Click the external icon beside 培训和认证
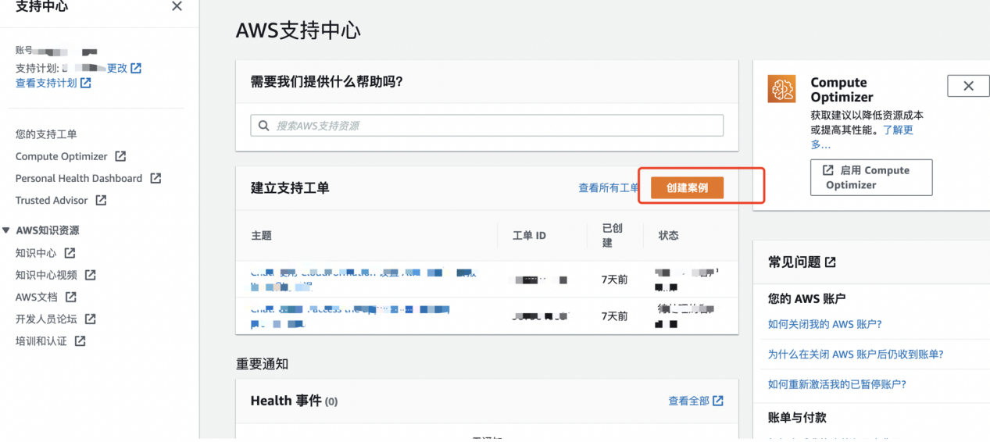This screenshot has height=442, width=990. pyautogui.click(x=80, y=341)
